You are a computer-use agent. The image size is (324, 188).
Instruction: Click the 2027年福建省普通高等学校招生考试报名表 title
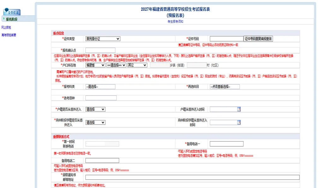(175, 9)
